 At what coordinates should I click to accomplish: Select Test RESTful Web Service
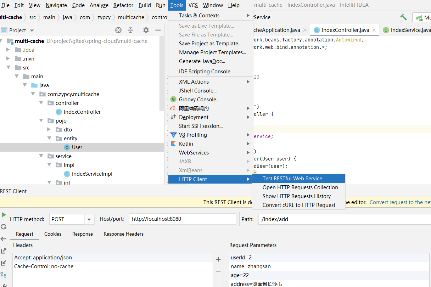[x=298, y=179]
